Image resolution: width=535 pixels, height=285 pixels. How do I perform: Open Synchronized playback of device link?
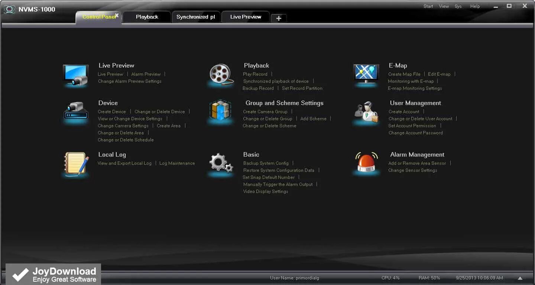coord(276,81)
